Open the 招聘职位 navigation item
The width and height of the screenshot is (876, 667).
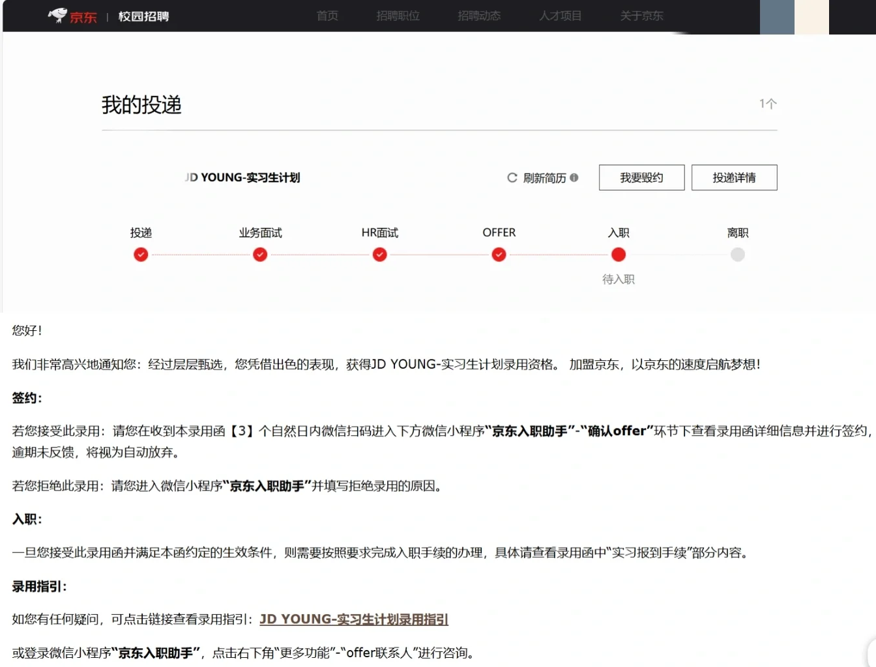(x=398, y=16)
